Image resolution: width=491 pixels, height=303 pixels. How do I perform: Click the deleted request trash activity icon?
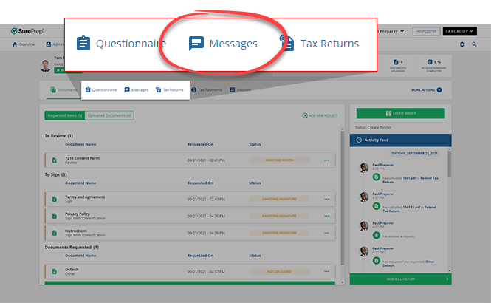pos(376,235)
